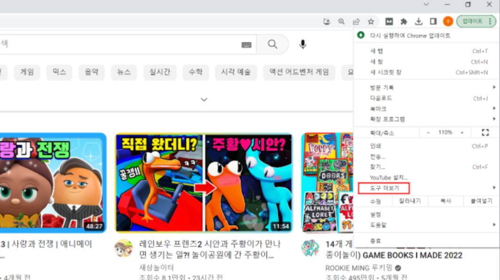Viewport: 500px width, 280px height.
Task: Open the Extensions puzzle icon
Action: 404,22
